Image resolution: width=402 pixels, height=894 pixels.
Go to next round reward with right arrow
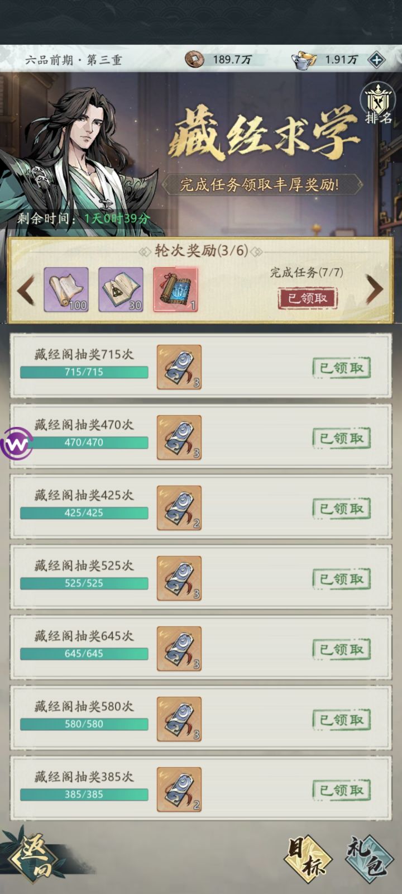coord(374,289)
